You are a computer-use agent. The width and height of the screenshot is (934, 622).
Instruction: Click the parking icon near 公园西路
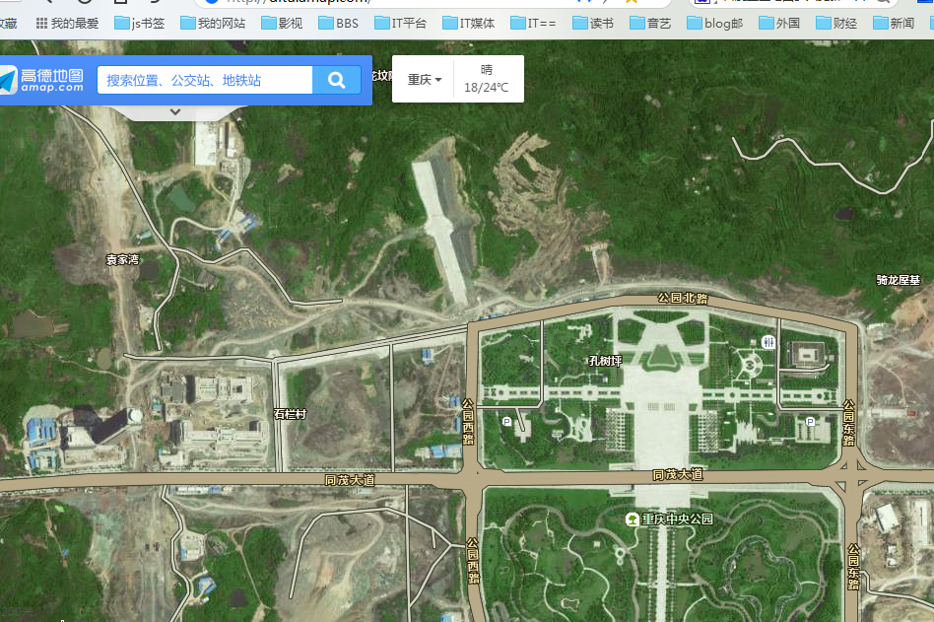[506, 421]
